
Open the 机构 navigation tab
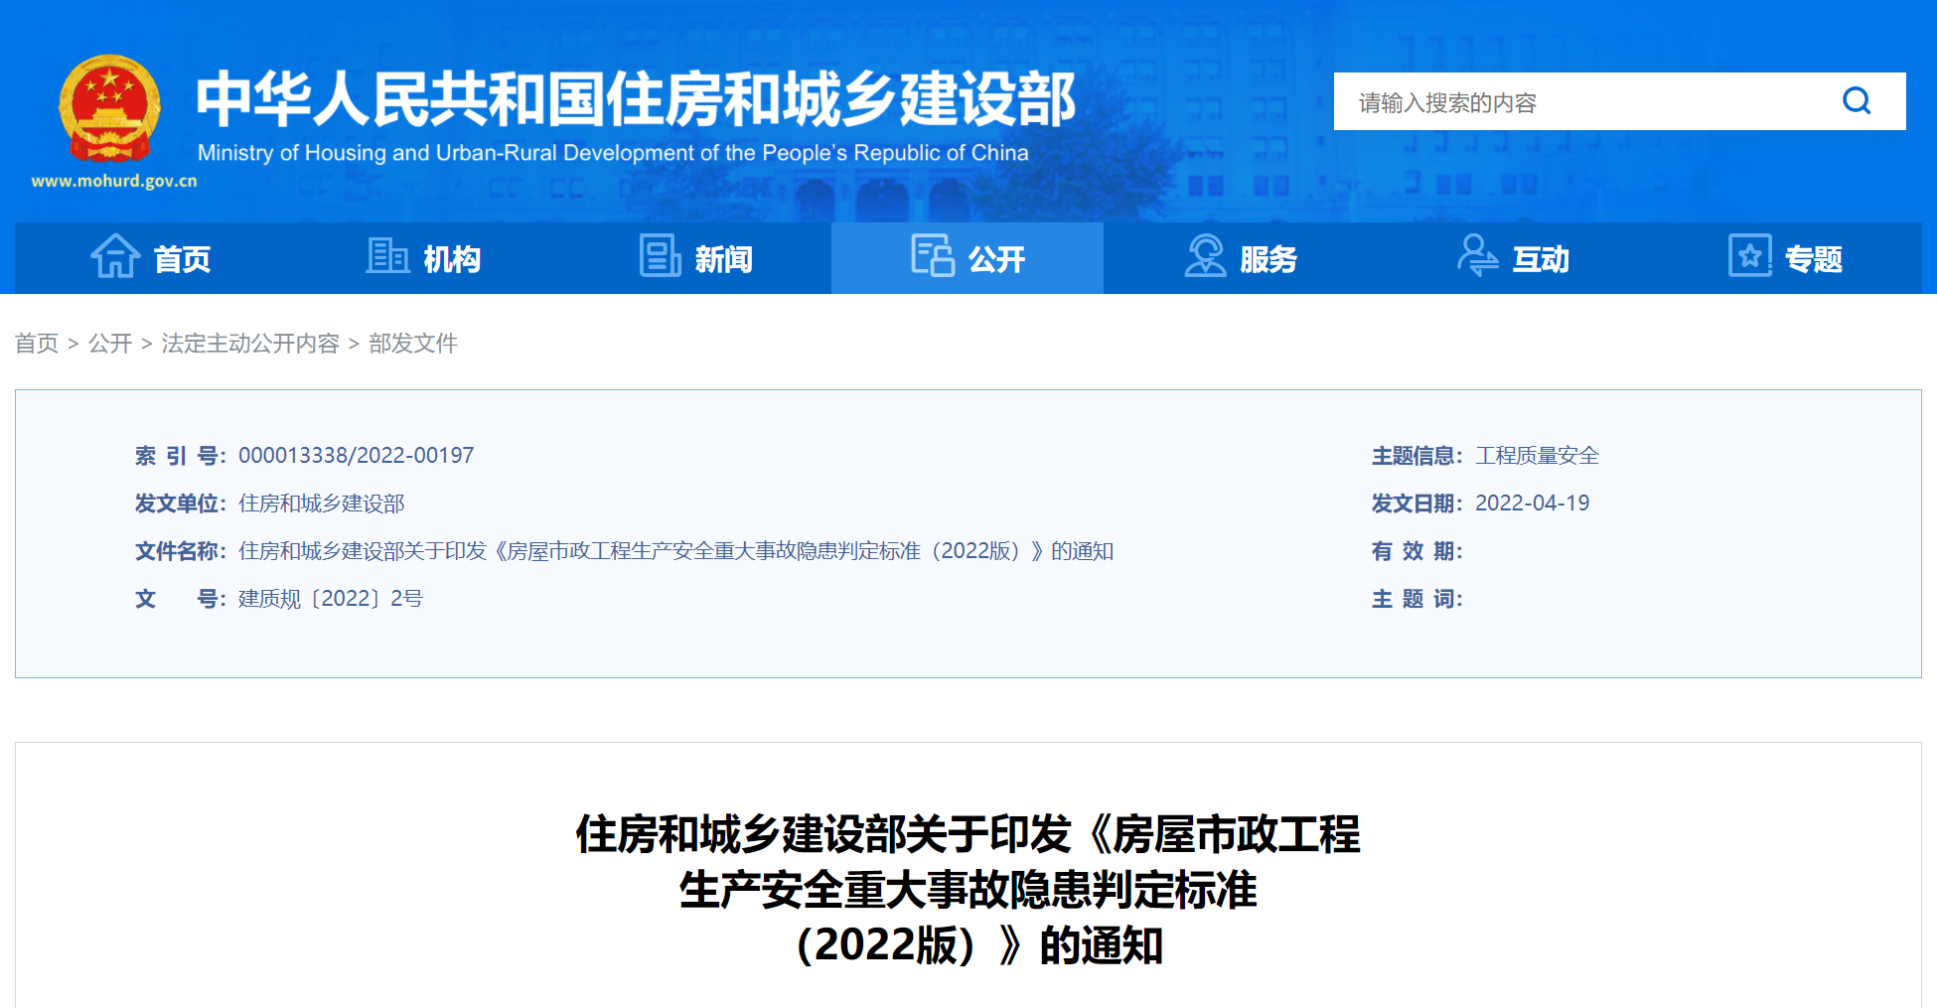[x=423, y=258]
